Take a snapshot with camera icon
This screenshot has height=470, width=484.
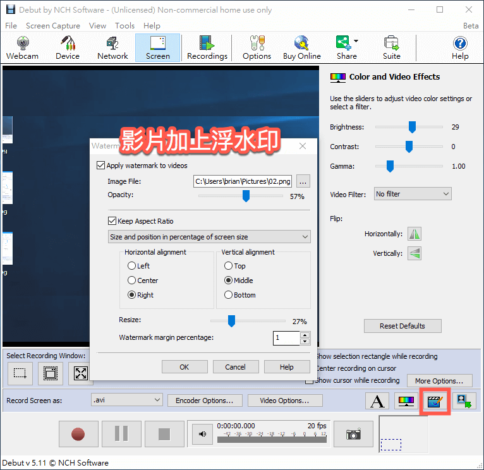tap(354, 434)
